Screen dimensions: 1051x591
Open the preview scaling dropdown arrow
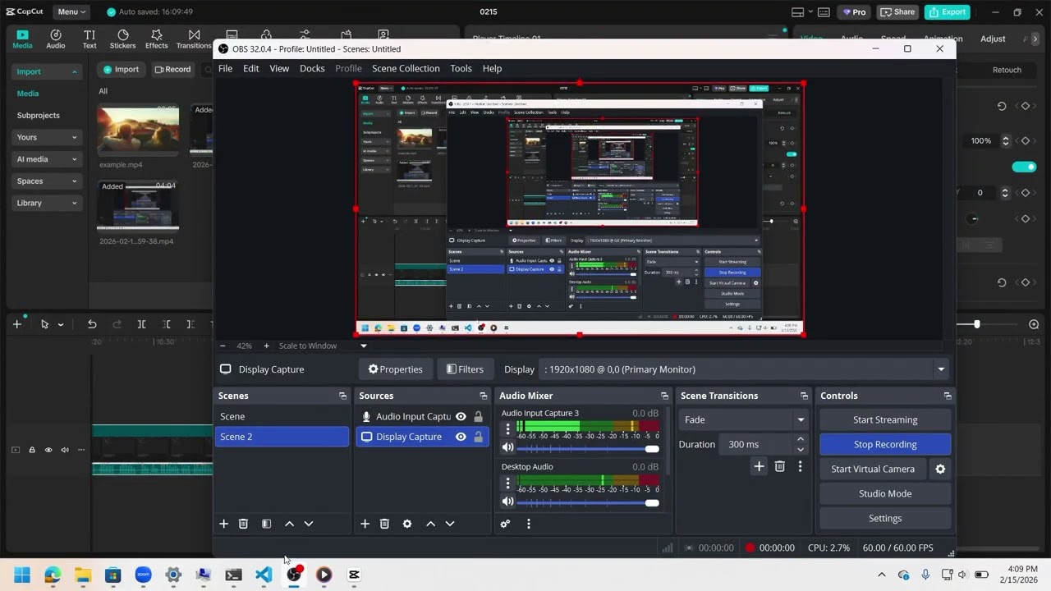tap(364, 346)
